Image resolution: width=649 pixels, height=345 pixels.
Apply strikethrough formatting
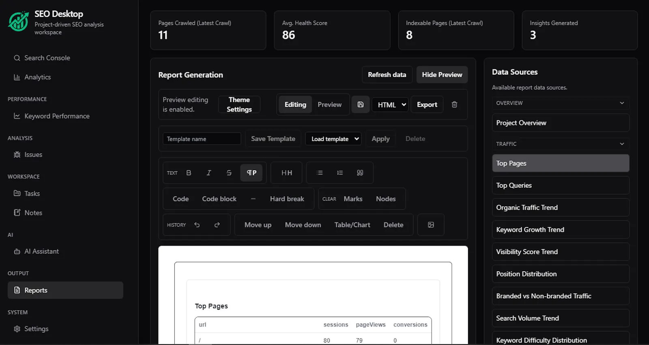coord(229,173)
